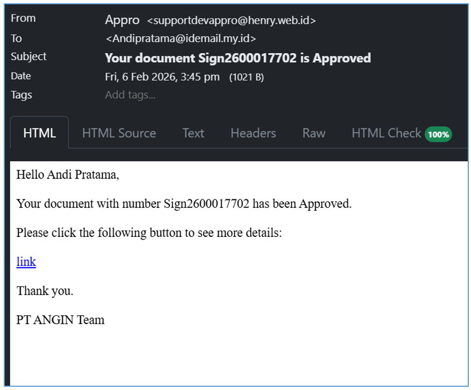Screen dimensions: 471x390
Task: Switch to the Text tab
Action: pos(193,133)
